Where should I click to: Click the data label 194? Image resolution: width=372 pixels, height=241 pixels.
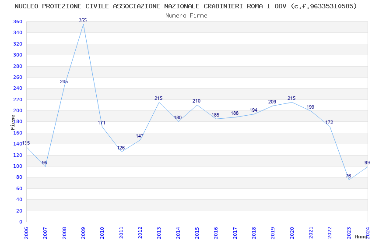point(253,110)
